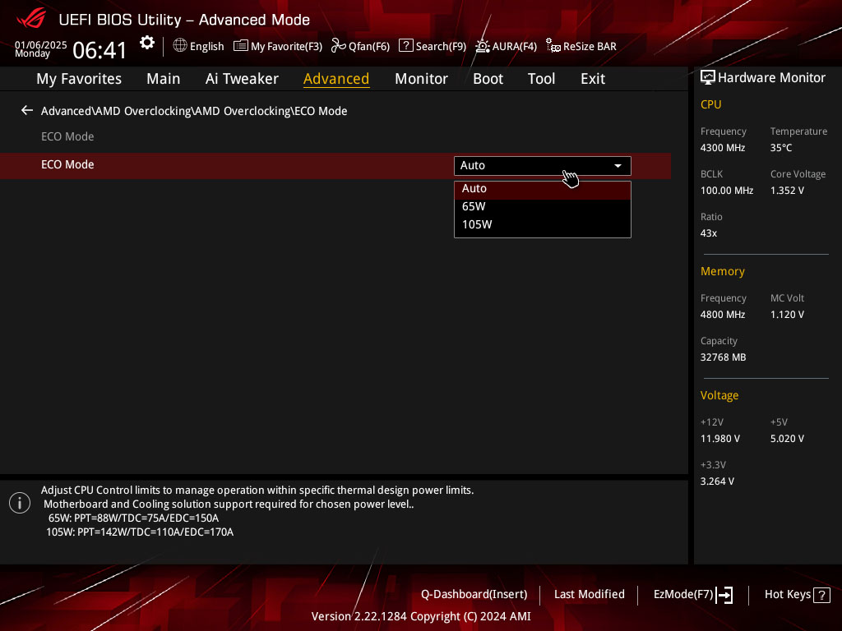This screenshot has width=842, height=631.
Task: Open Q-Dashboard(Insert)
Action: [474, 595]
